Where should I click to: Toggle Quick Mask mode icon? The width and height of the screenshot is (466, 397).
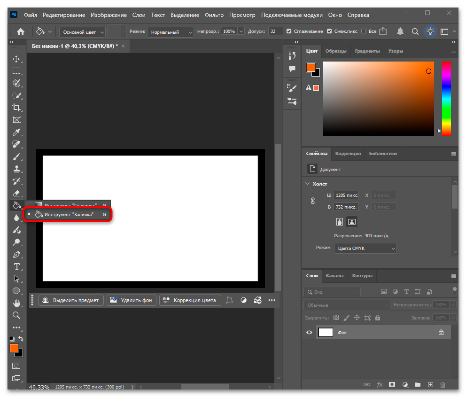pos(16,366)
